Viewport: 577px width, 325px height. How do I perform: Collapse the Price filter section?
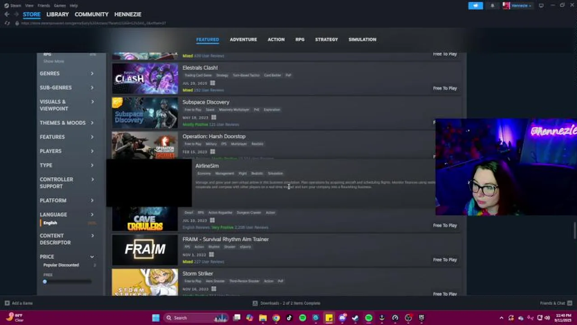[67, 256]
